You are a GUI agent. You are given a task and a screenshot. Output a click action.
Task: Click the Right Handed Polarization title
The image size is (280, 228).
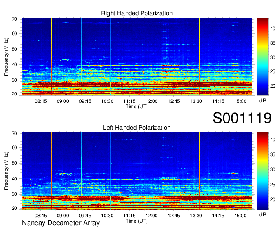137,13
